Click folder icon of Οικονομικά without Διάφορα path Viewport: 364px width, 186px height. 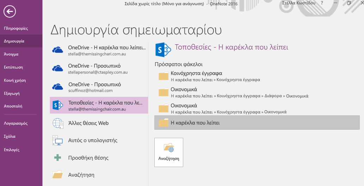[x=164, y=108]
